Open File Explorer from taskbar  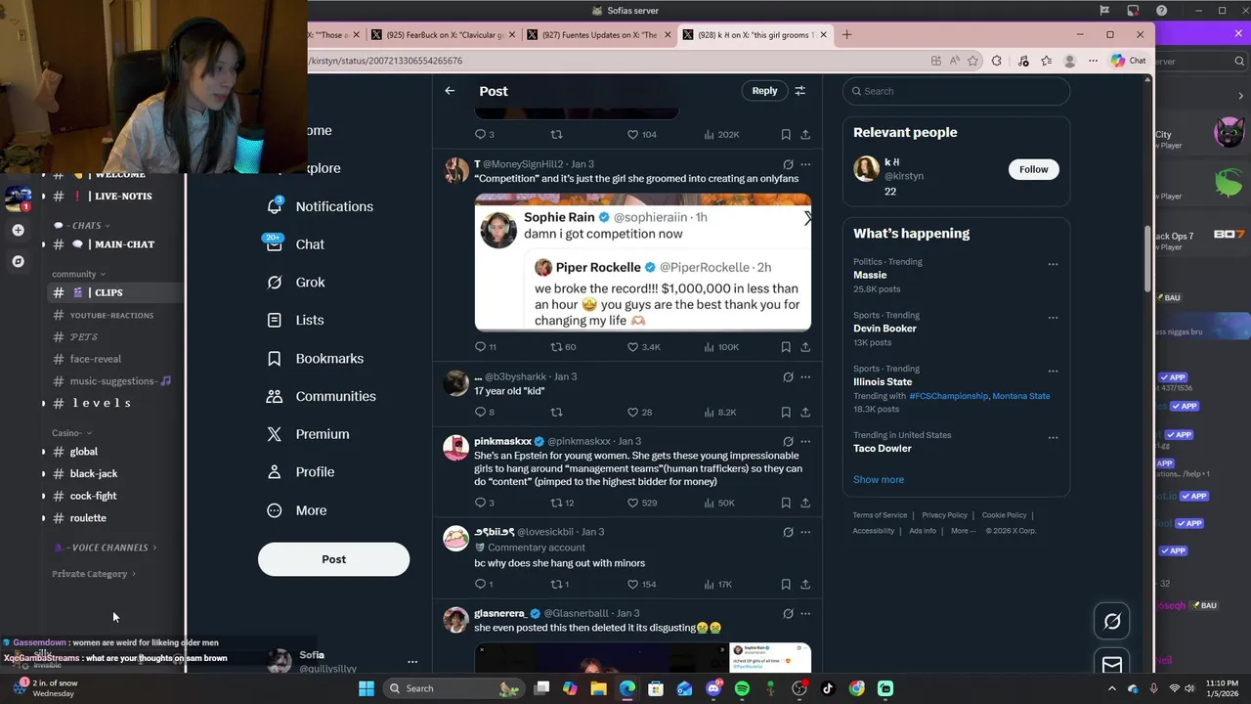[598, 688]
